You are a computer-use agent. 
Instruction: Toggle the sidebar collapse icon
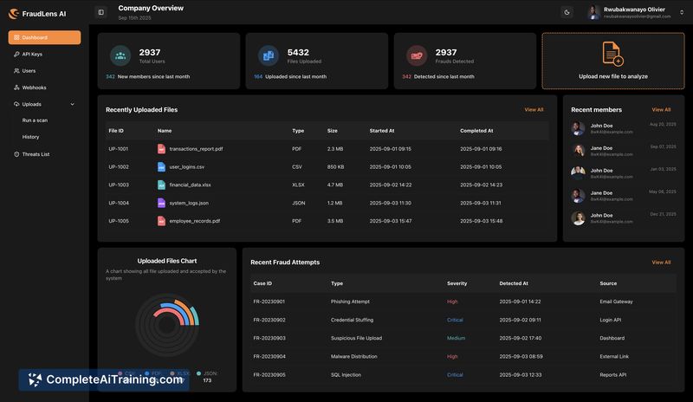point(100,12)
